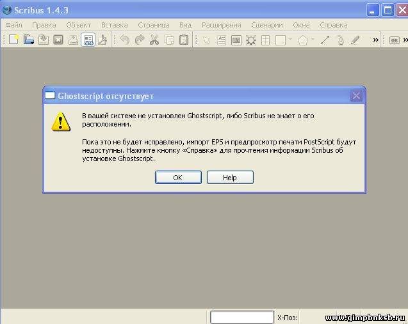408x324 pixels.
Task: Expand the tools toolbar overflow chevron
Action: coord(375,40)
